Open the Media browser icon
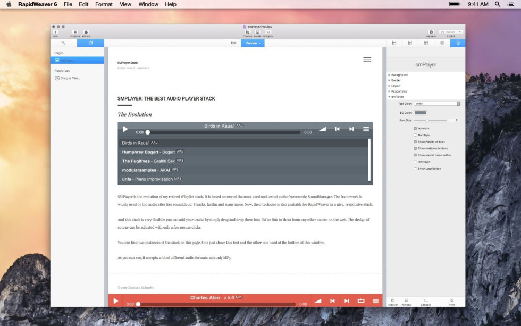Viewport: 521px width, 326px height. point(257,33)
